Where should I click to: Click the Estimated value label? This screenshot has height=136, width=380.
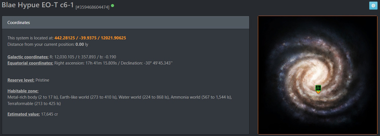coord(23,114)
